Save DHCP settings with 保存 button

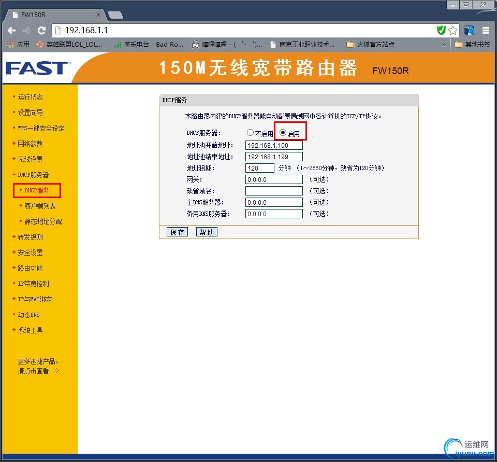(x=177, y=232)
